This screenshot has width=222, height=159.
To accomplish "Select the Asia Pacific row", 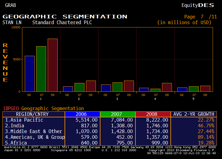I will (24, 120).
